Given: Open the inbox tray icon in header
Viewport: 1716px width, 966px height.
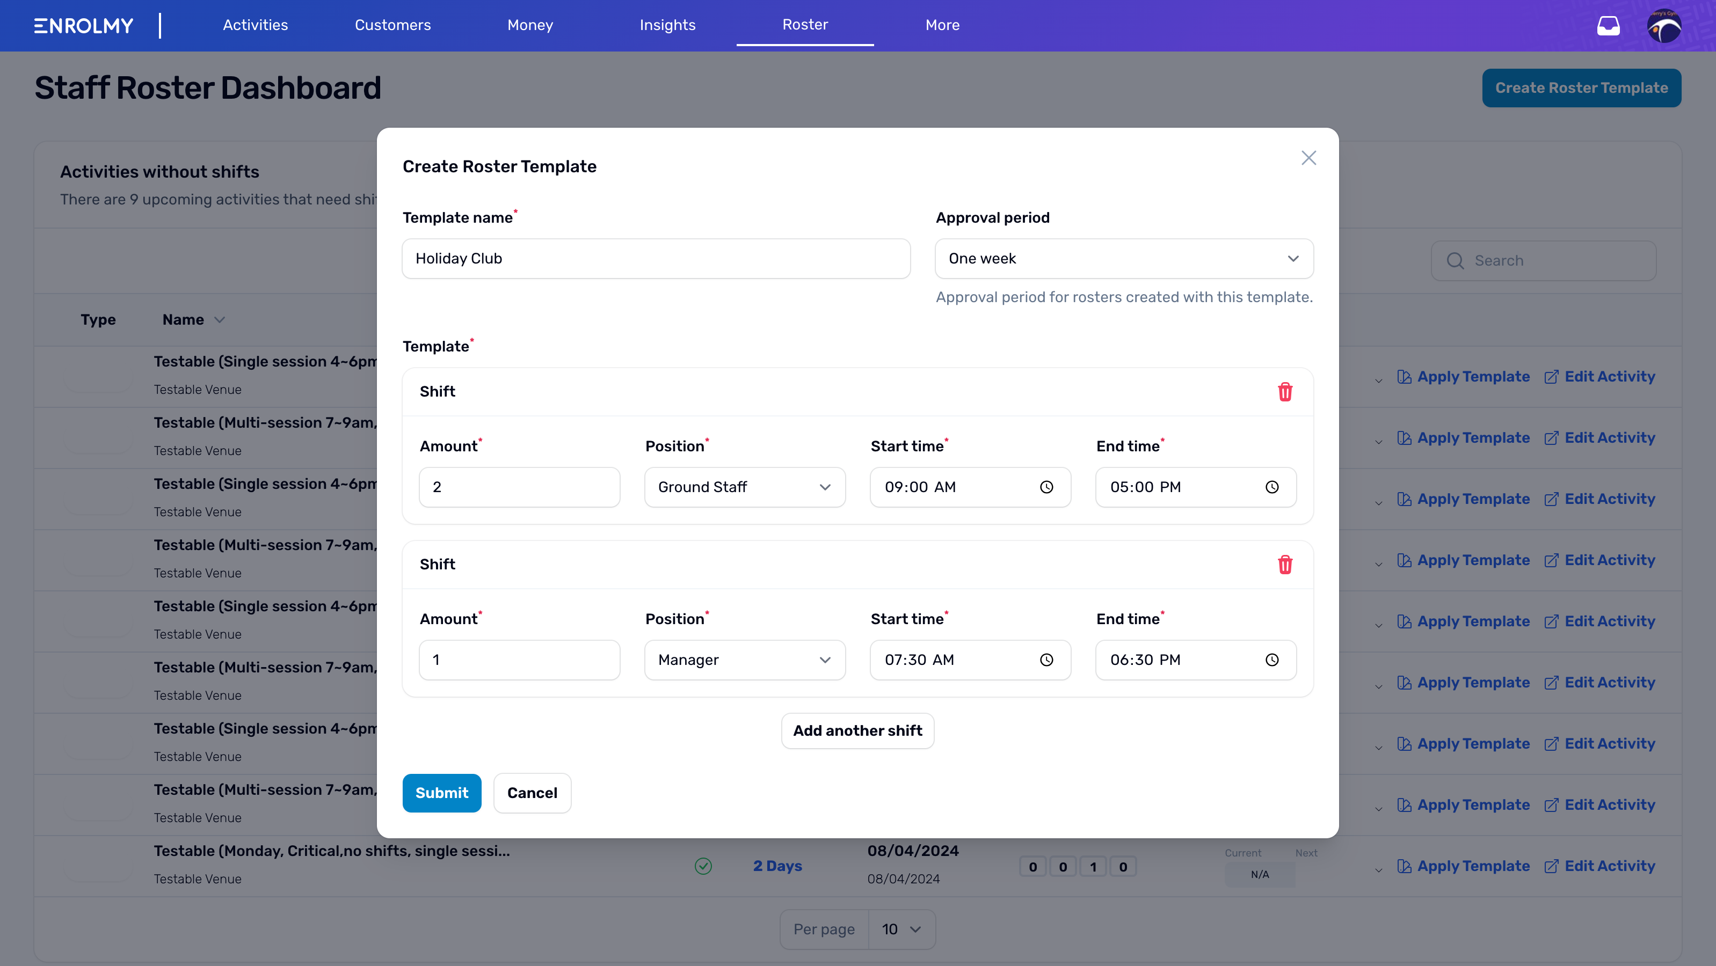Looking at the screenshot, I should coord(1608,26).
